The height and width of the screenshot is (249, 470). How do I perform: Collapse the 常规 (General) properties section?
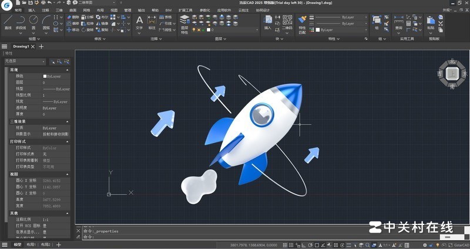67,70
